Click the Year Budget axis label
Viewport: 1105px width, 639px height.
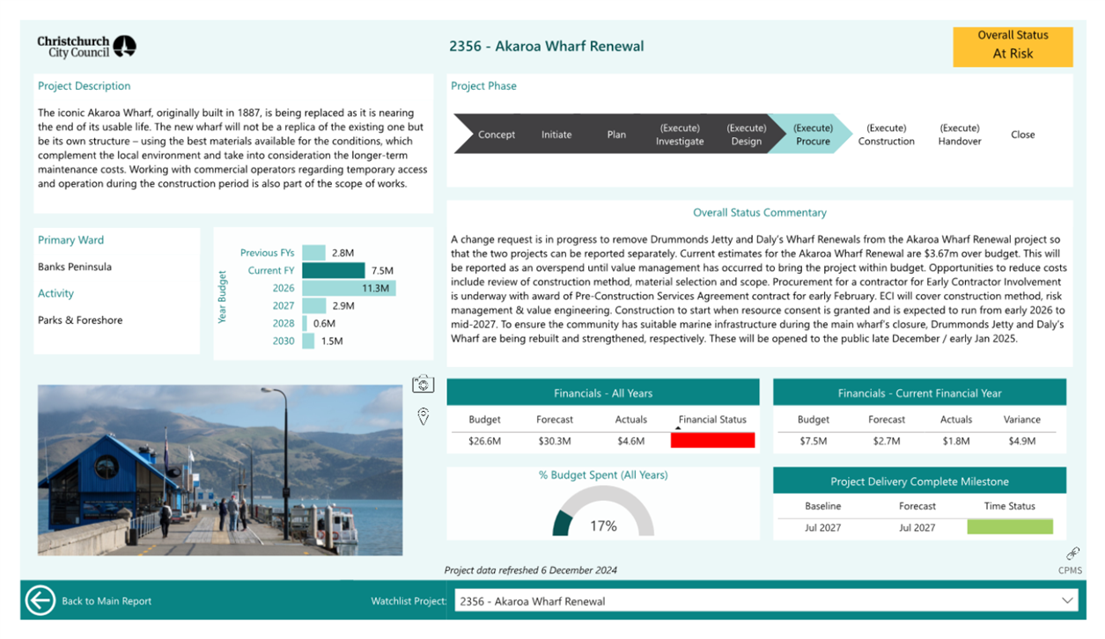click(223, 297)
